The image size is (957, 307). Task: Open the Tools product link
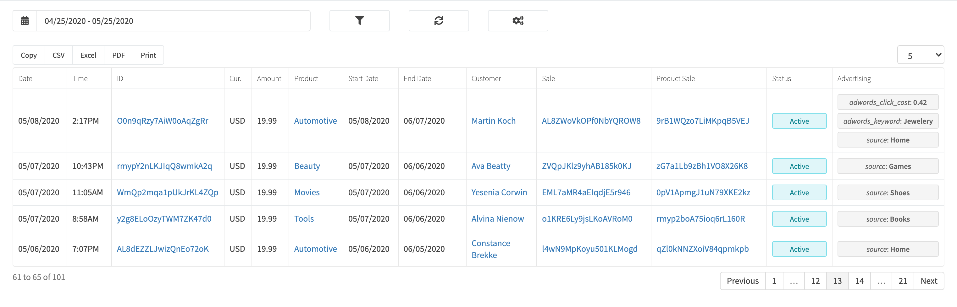304,219
